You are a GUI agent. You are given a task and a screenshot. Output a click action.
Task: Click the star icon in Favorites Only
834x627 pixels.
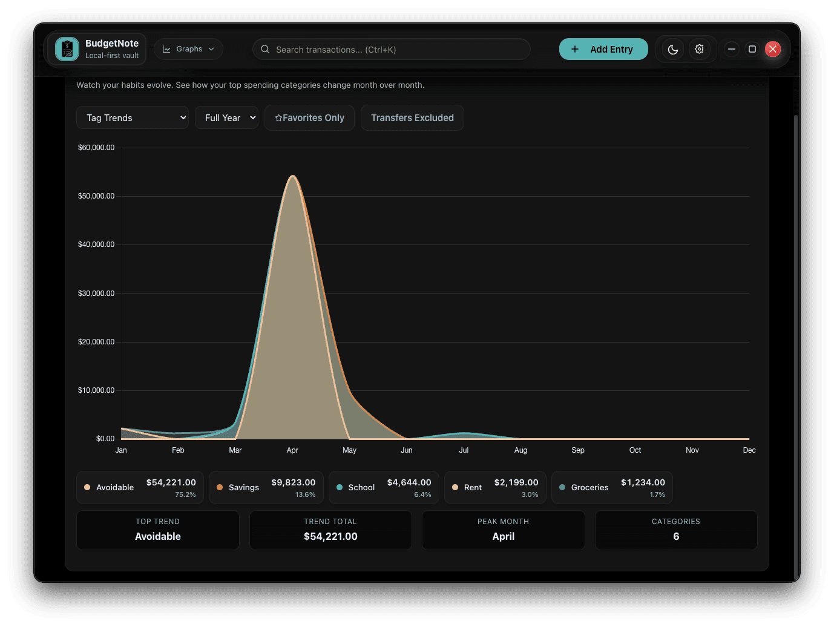pos(278,117)
